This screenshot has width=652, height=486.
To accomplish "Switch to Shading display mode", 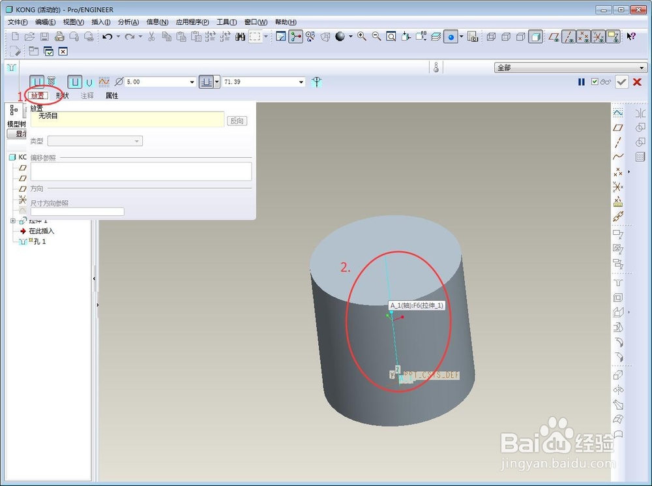I will pos(535,37).
